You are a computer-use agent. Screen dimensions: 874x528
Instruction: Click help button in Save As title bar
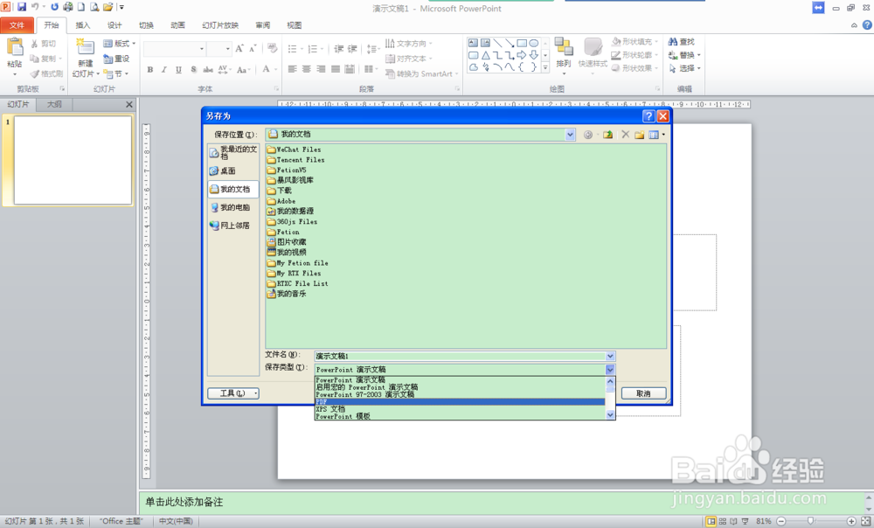point(649,116)
